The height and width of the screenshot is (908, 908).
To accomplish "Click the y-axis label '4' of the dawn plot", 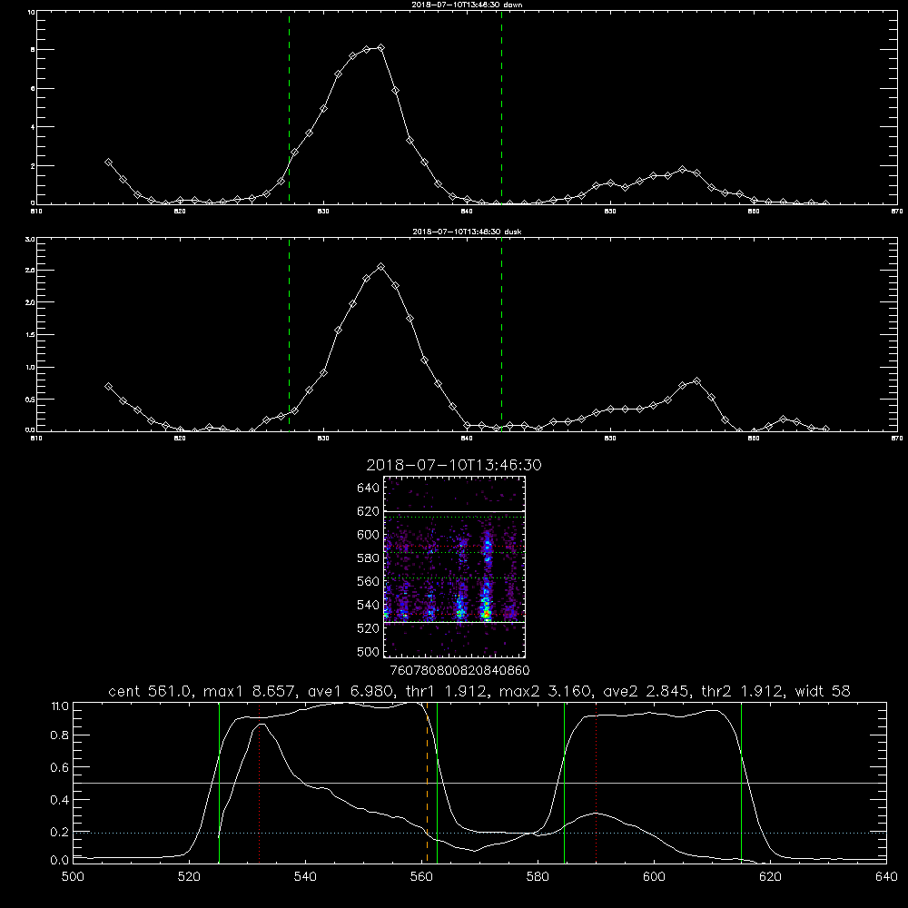I will [x=33, y=127].
